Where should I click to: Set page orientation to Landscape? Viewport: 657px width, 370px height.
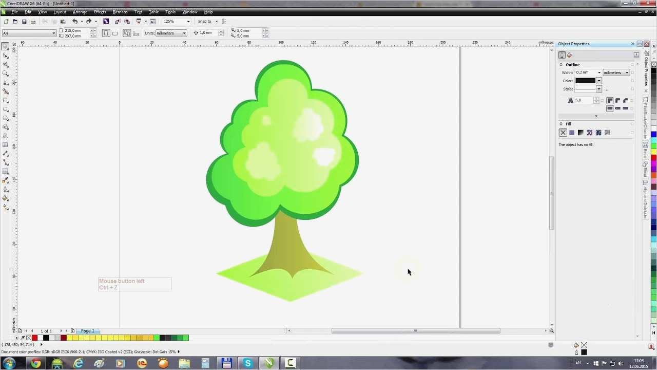[x=115, y=33]
